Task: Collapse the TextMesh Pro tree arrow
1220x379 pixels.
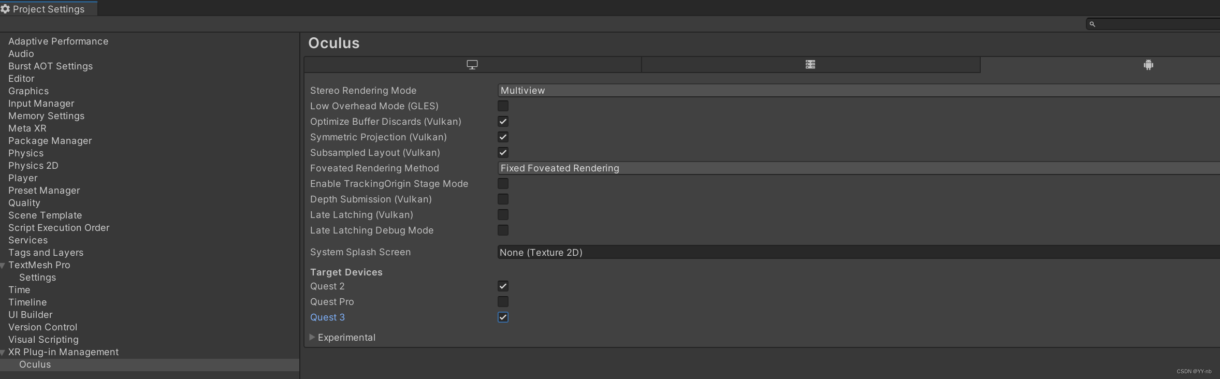Action: tap(3, 266)
